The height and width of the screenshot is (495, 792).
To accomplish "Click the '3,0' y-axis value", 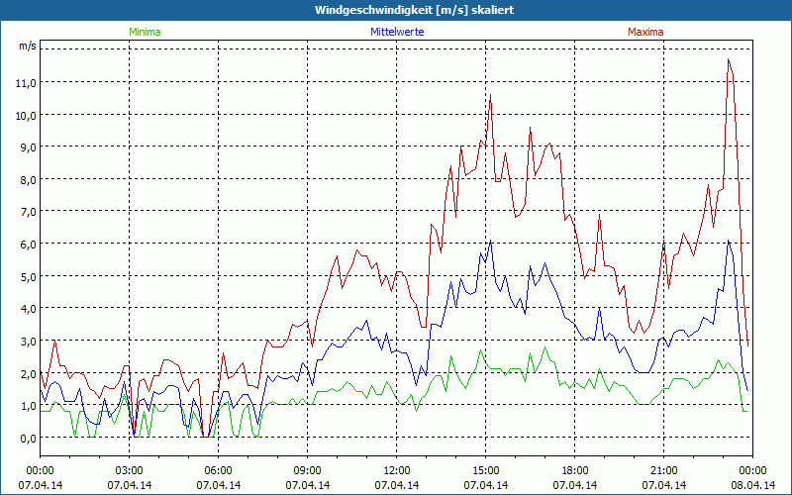I will (28, 341).
